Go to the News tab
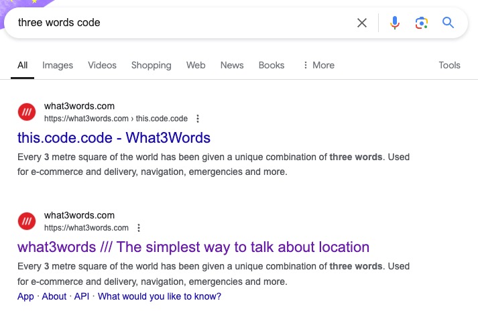 tap(232, 65)
